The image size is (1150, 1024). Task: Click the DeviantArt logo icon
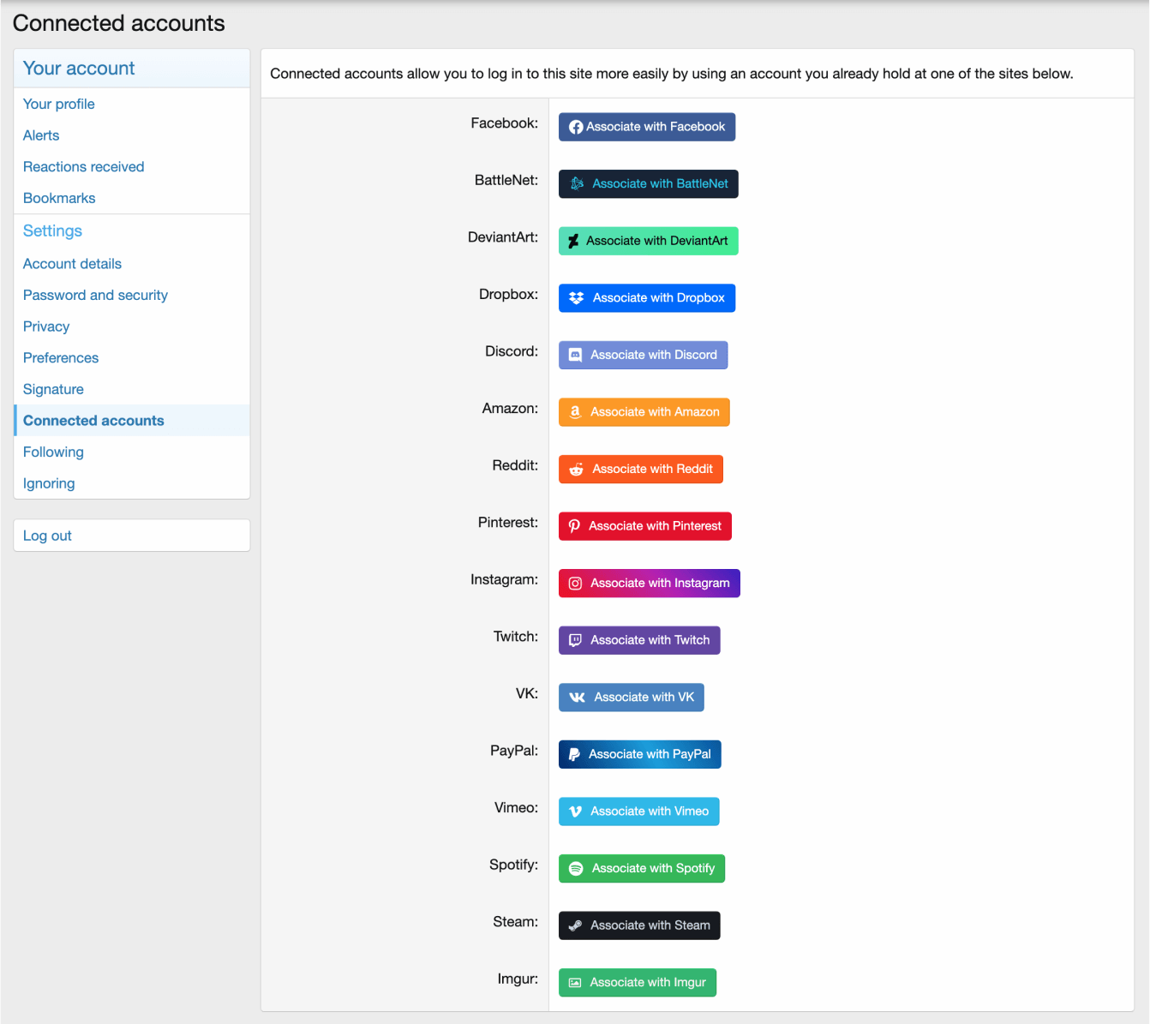click(x=574, y=241)
